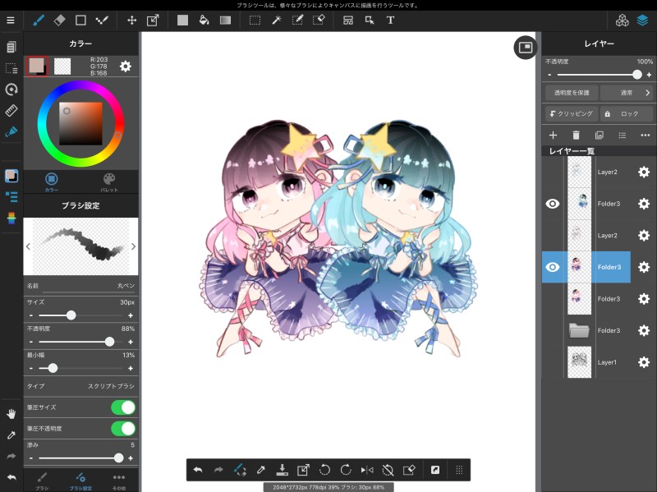Switch to the その他 bottom tab
657x492 pixels.
[118, 481]
